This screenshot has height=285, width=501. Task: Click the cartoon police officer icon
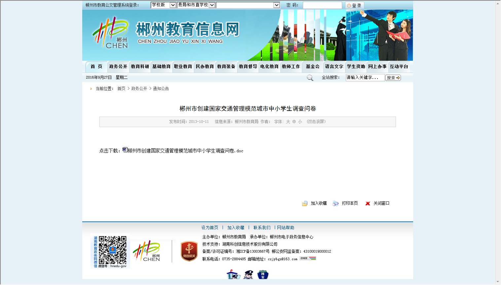coord(248,274)
